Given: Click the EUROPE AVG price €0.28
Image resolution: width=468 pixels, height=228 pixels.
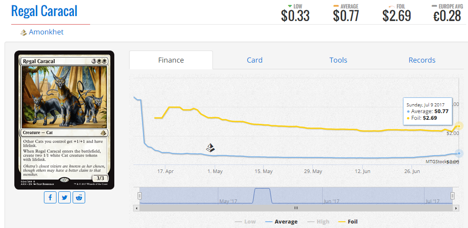Looking at the screenshot, I should tap(447, 16).
